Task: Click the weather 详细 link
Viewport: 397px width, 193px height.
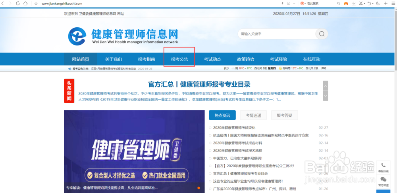Action: click(x=324, y=68)
